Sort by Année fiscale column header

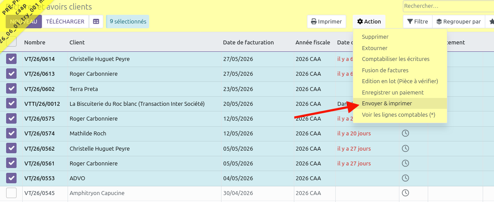313,43
